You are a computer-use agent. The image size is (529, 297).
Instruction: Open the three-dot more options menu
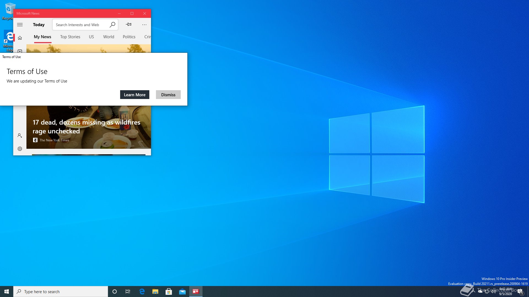144,25
